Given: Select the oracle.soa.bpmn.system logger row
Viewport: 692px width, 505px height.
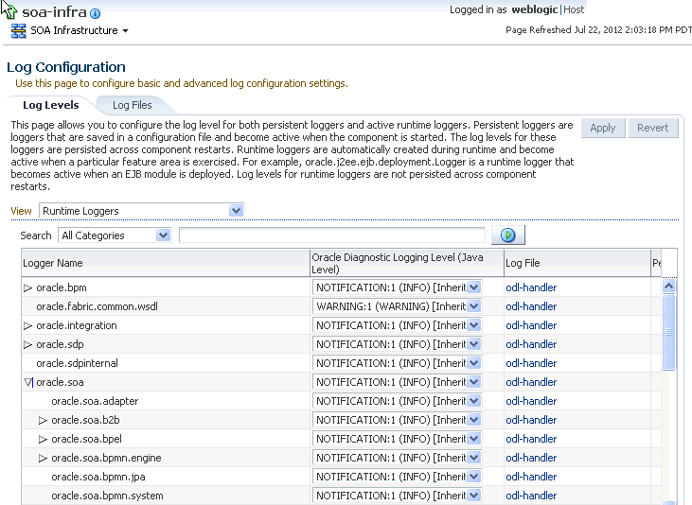Looking at the screenshot, I should pyautogui.click(x=341, y=496).
